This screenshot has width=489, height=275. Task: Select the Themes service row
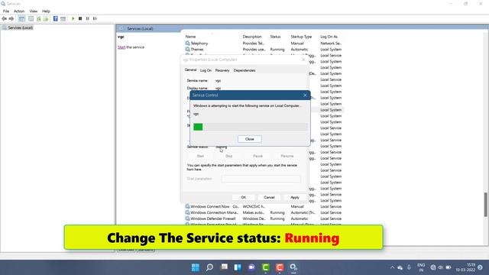click(x=264, y=49)
